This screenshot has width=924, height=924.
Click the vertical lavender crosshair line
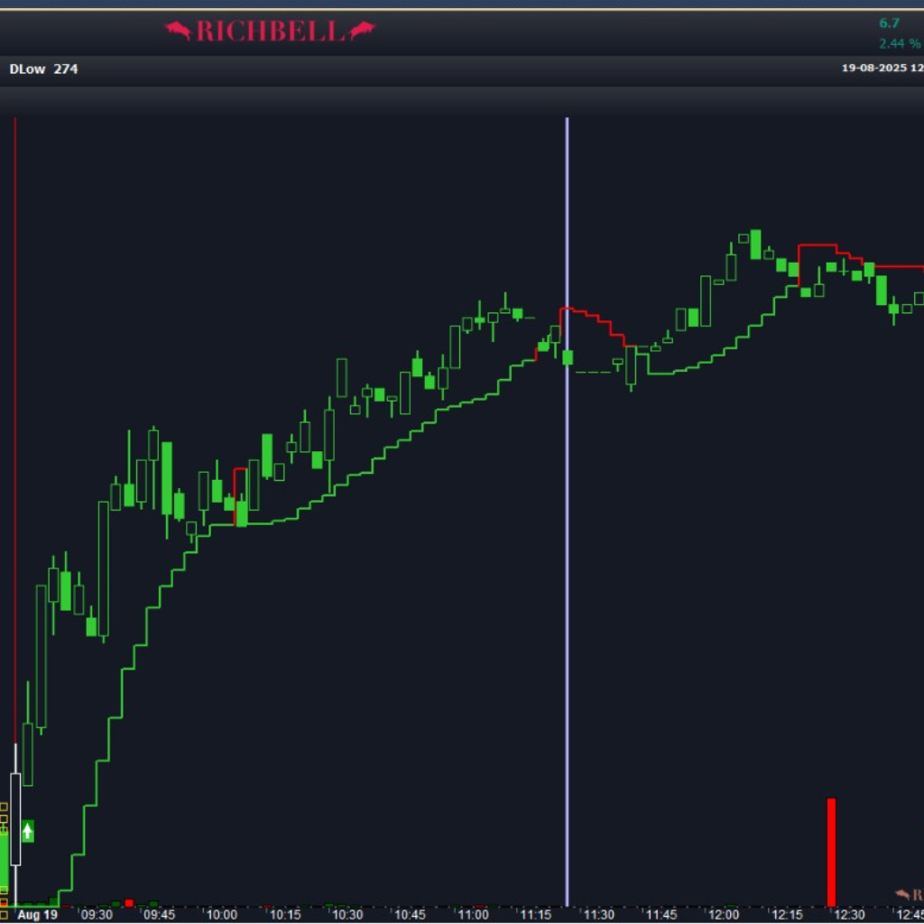[x=567, y=541]
